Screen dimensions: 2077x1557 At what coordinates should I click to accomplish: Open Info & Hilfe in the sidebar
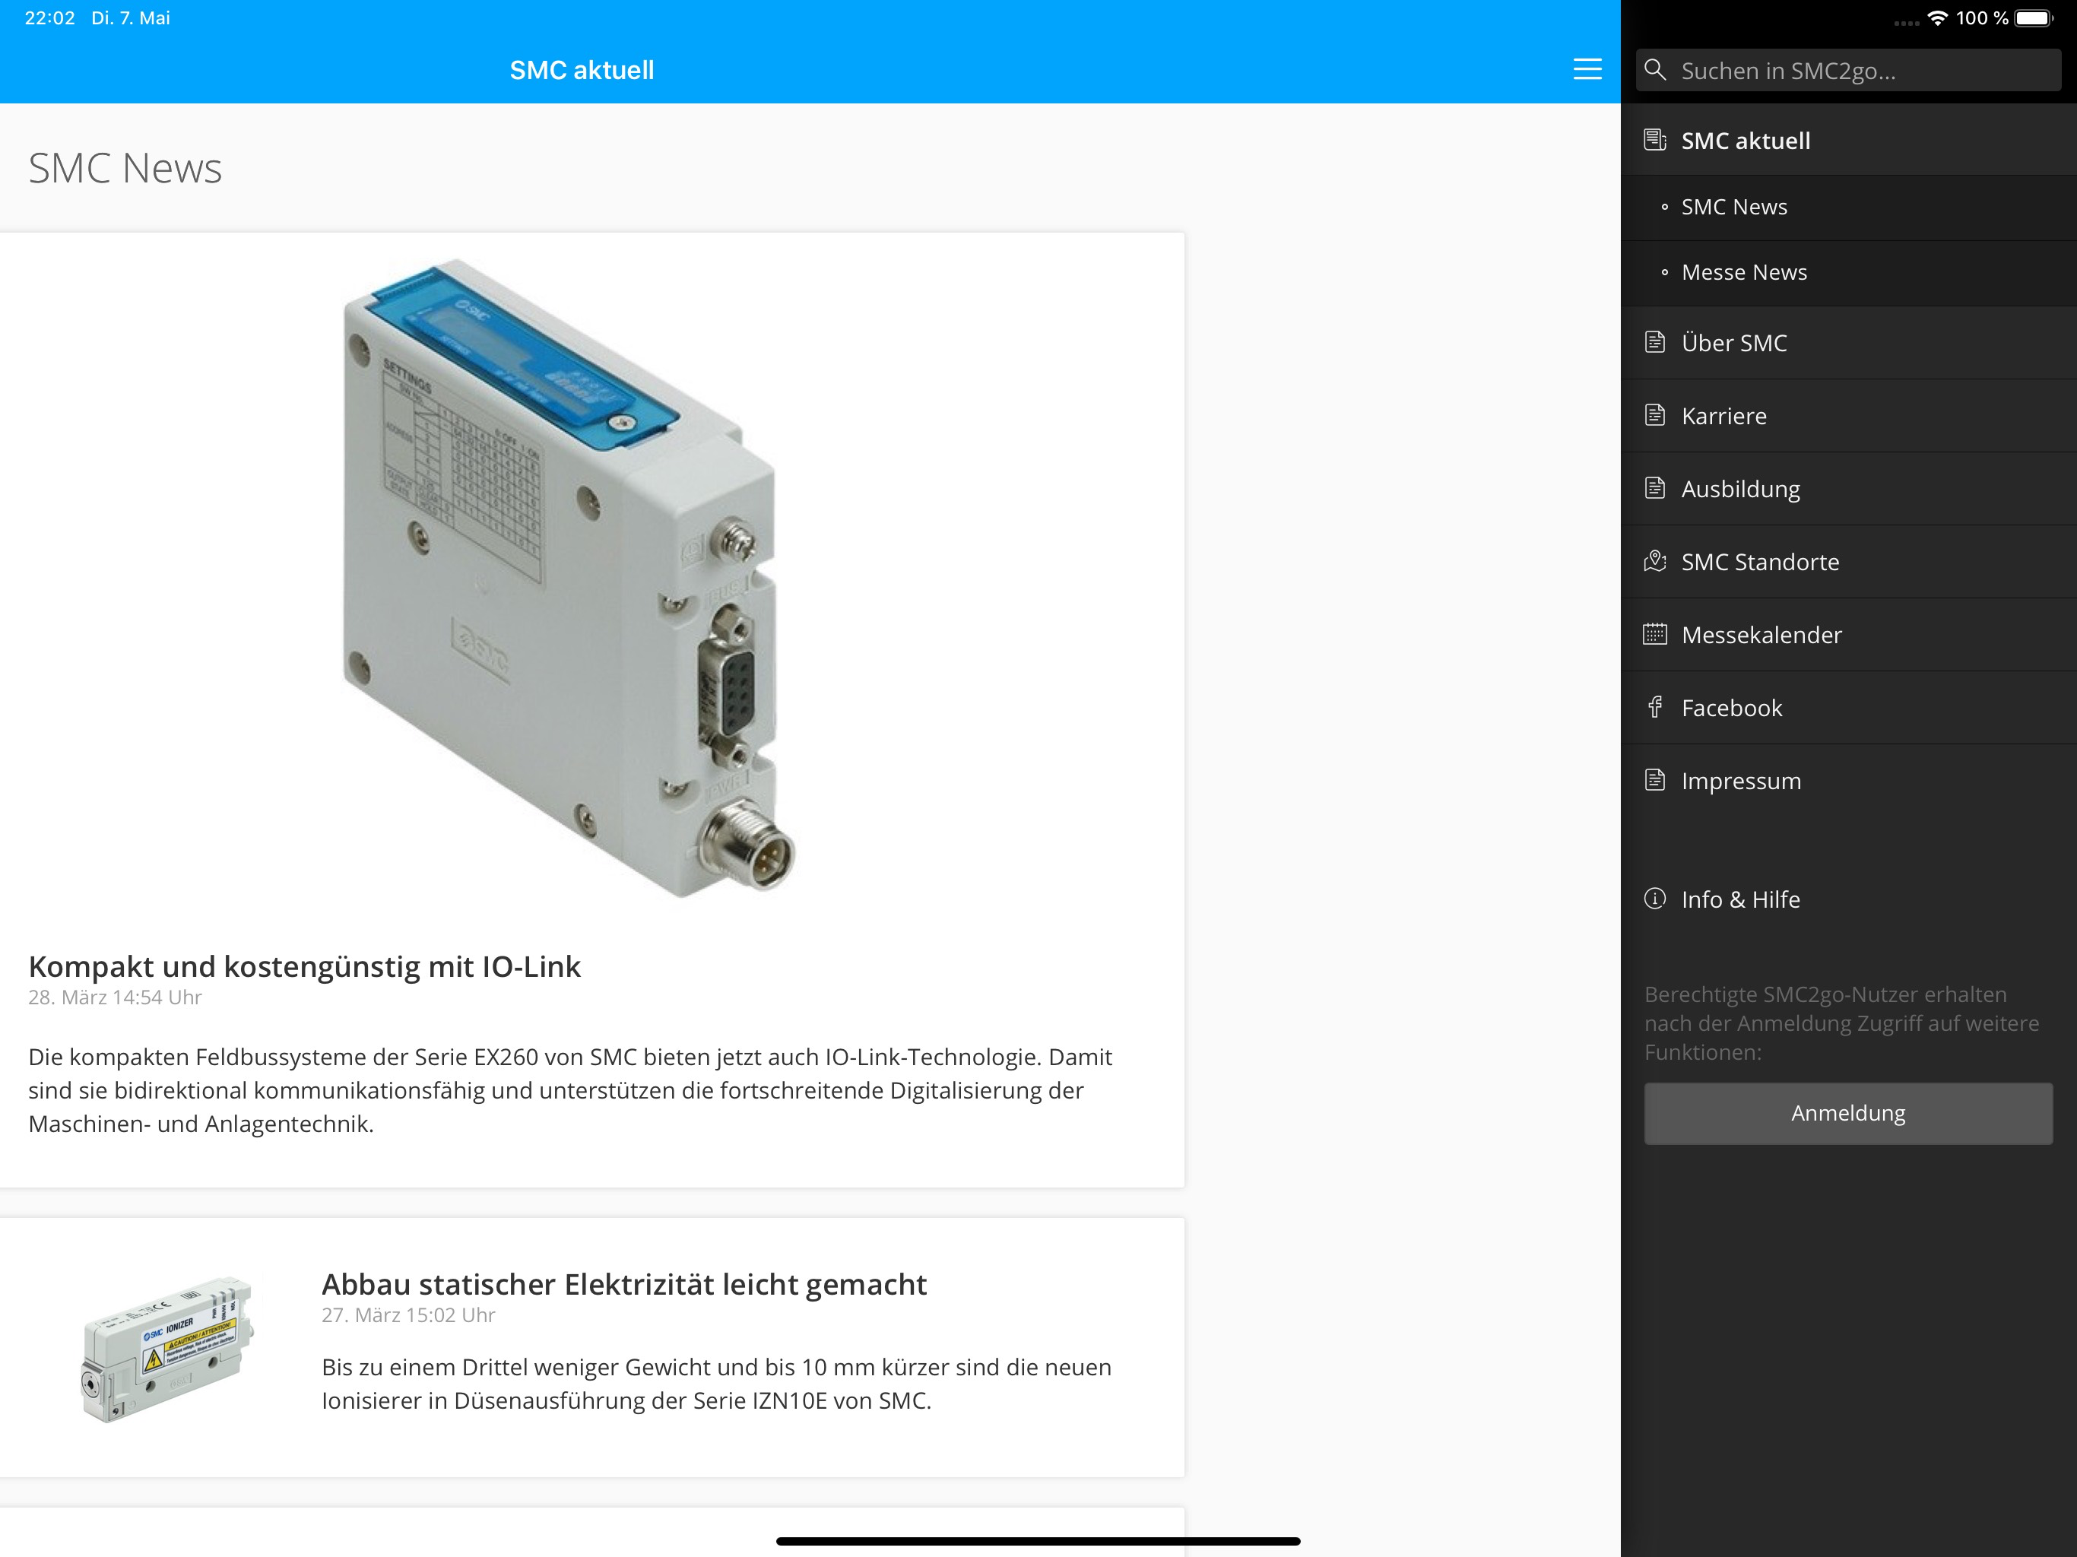(1849, 899)
